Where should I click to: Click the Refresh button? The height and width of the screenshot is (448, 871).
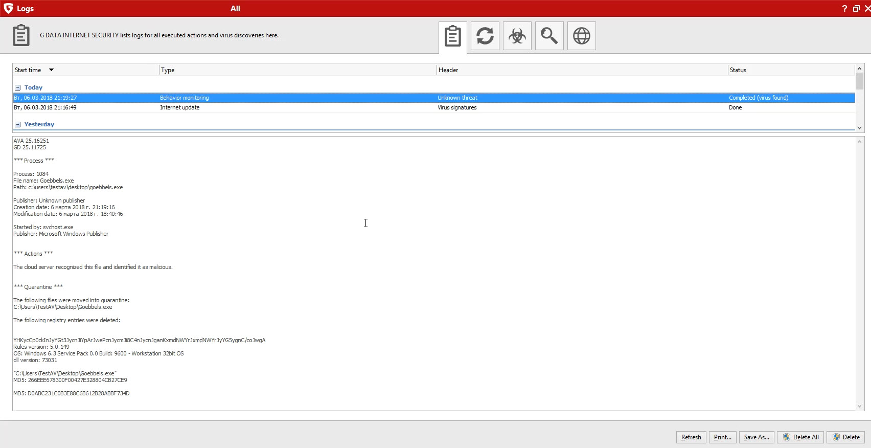coord(691,437)
